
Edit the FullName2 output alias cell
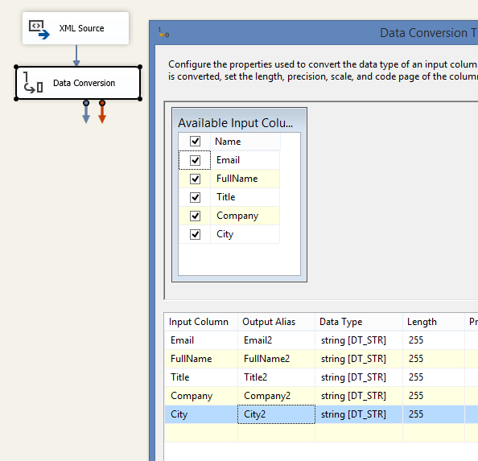[276, 359]
